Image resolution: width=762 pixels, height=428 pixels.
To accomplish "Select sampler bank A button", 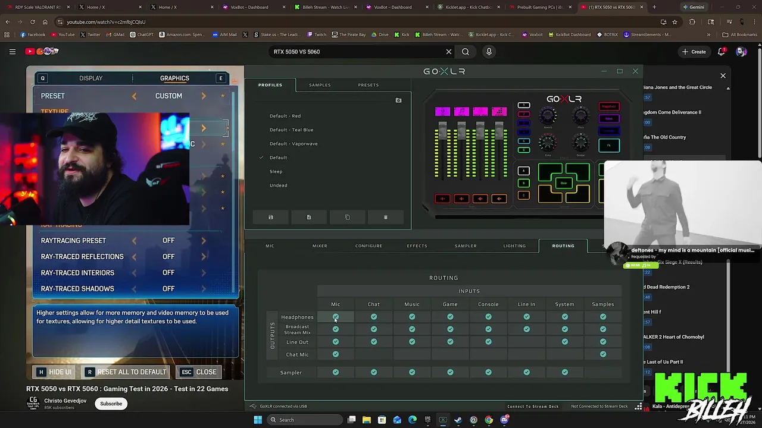I will point(523,171).
